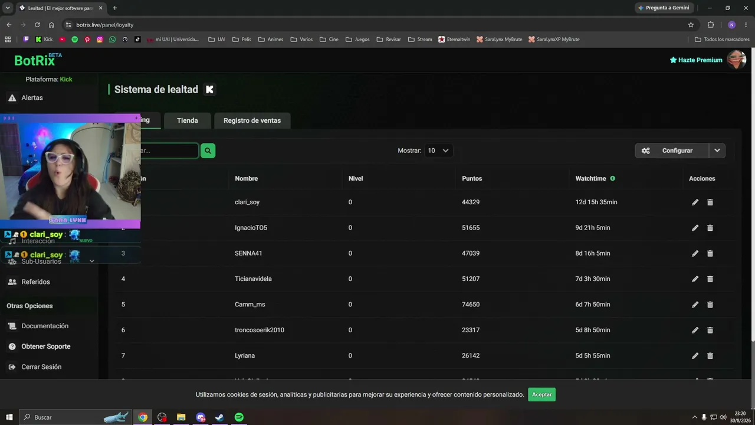Open the TikTok bookmark icon
The image size is (755, 425).
point(137,40)
